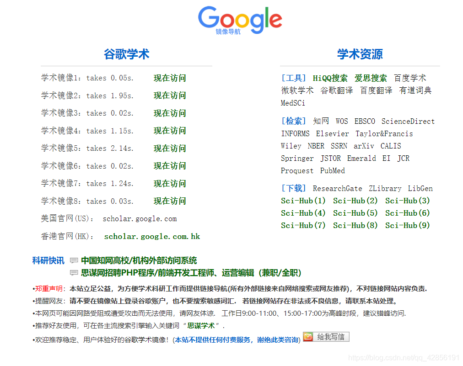463x366 pixels.
Task: Open 有道词典 link
Action: (415, 90)
